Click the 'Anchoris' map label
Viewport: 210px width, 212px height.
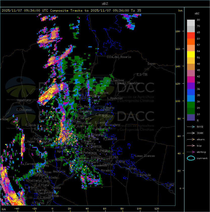tap(59, 171)
